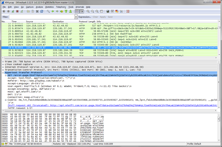Restart the current capture icon

click(x=22, y=11)
